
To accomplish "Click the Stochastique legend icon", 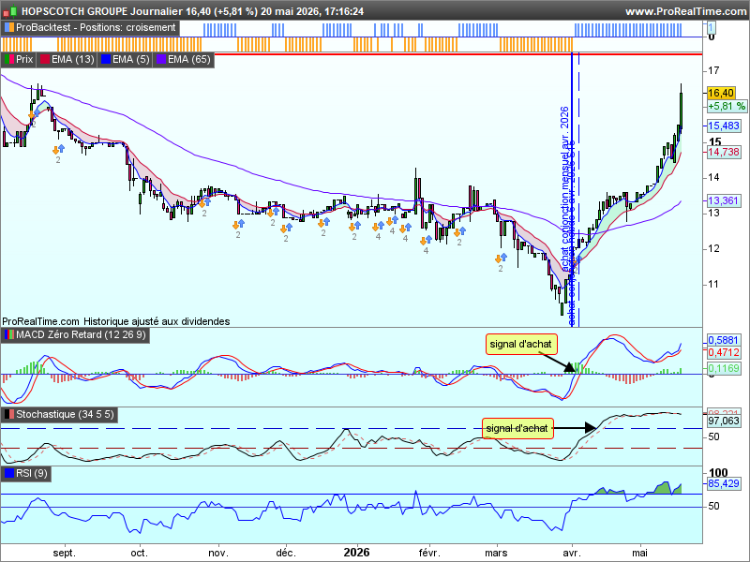I will coord(9,414).
